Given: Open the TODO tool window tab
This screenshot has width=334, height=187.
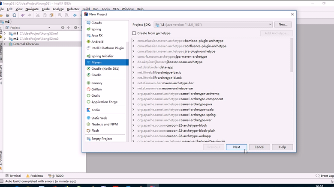Looking at the screenshot, I should 56,176.
